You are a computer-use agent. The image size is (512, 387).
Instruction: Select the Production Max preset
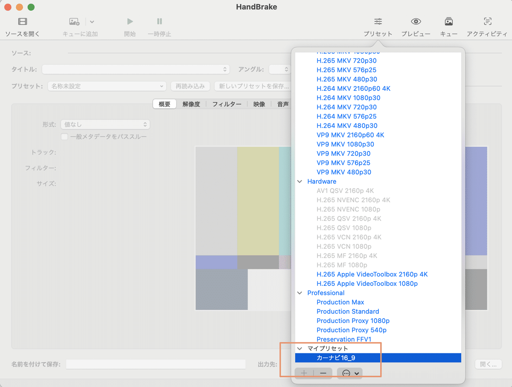pos(340,302)
